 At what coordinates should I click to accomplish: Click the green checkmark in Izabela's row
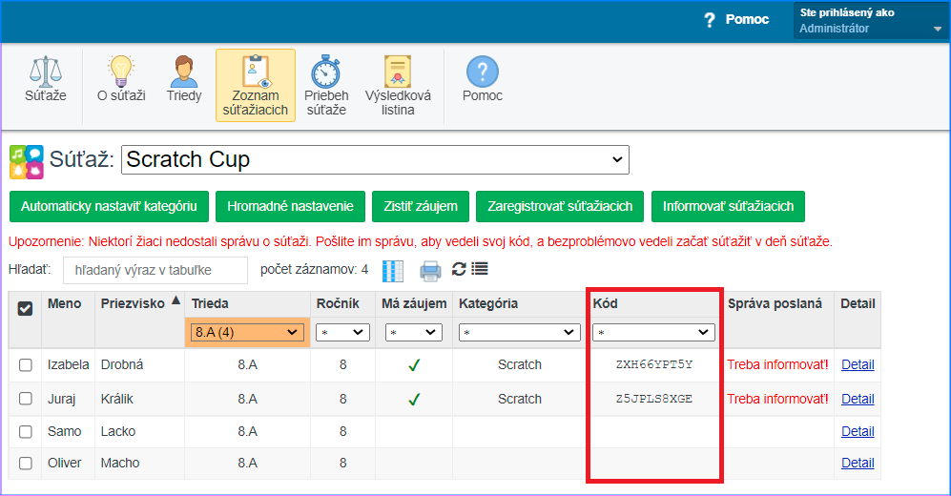414,365
